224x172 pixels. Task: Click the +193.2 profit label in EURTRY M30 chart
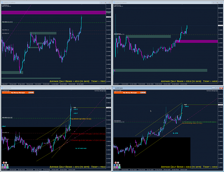click(186, 106)
